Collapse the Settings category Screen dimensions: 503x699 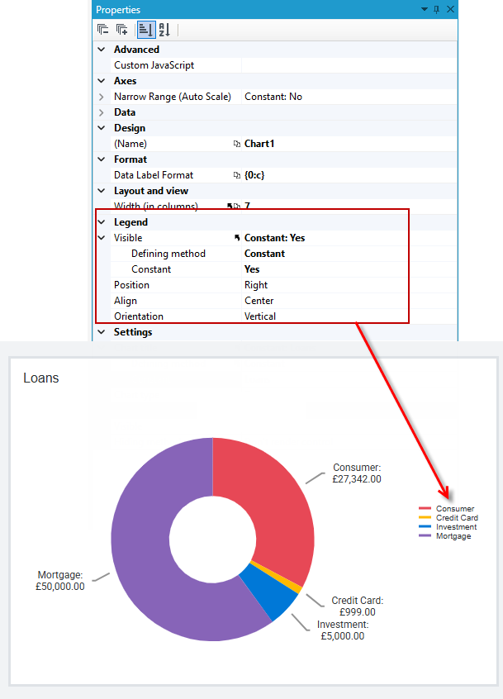pos(102,332)
